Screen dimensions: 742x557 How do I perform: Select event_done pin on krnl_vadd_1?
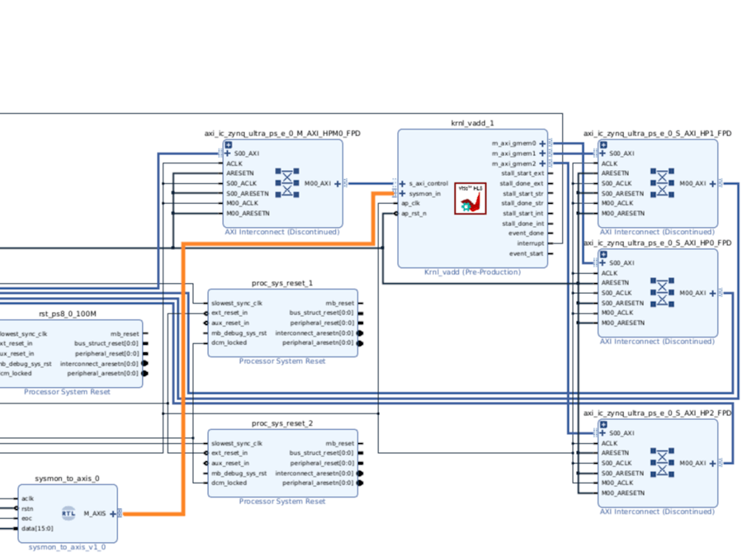(527, 234)
